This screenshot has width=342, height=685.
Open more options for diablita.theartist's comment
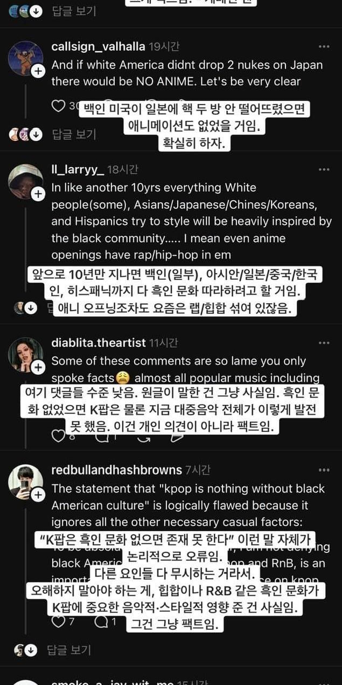(x=324, y=343)
